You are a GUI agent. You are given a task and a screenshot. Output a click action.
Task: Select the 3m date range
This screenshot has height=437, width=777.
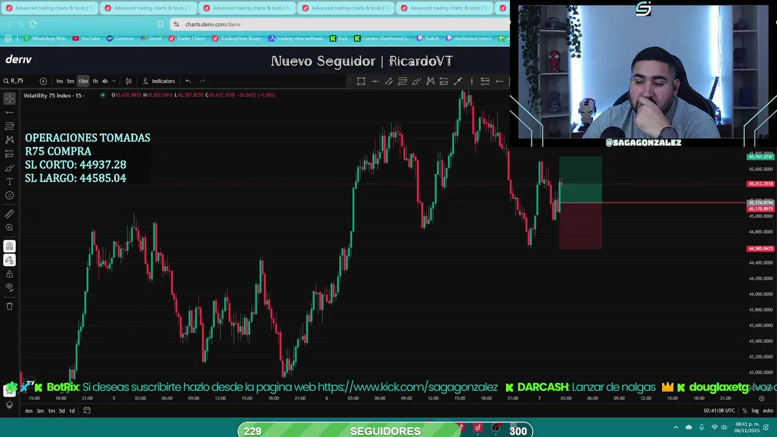pyautogui.click(x=40, y=411)
